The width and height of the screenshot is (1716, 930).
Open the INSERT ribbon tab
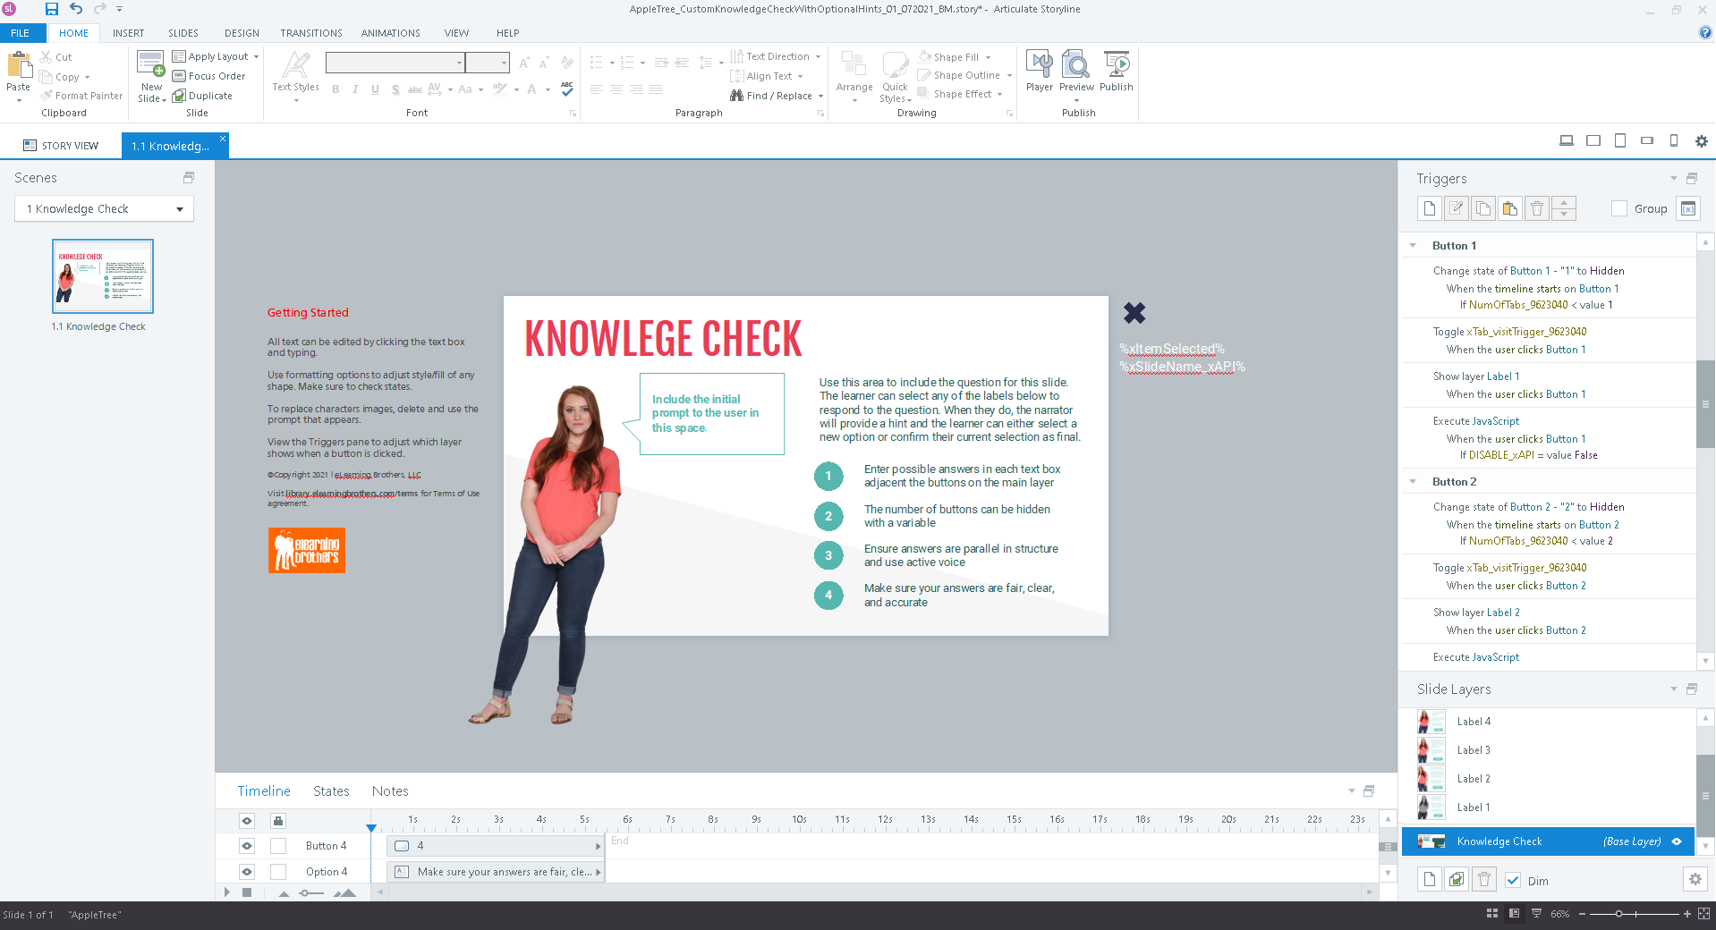tap(128, 33)
